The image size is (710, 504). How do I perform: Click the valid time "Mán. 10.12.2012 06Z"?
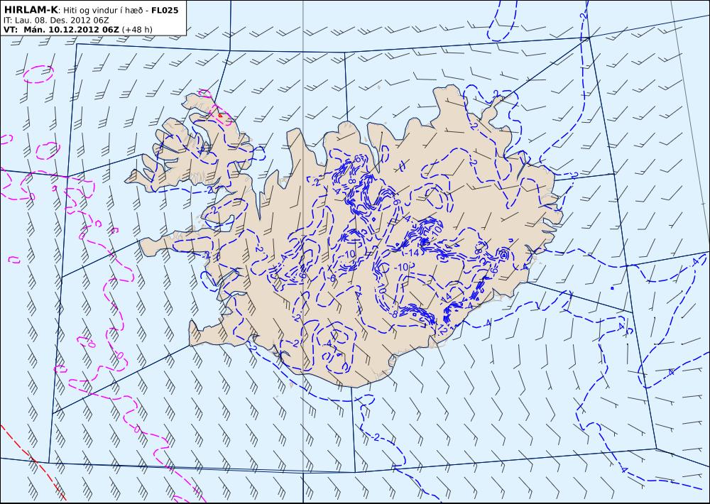(72, 30)
